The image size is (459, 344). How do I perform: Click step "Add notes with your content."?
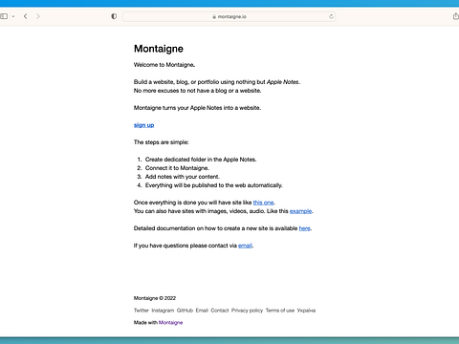183,177
